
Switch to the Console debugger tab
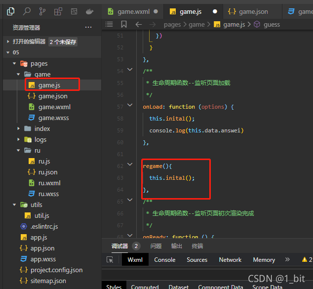point(165,260)
